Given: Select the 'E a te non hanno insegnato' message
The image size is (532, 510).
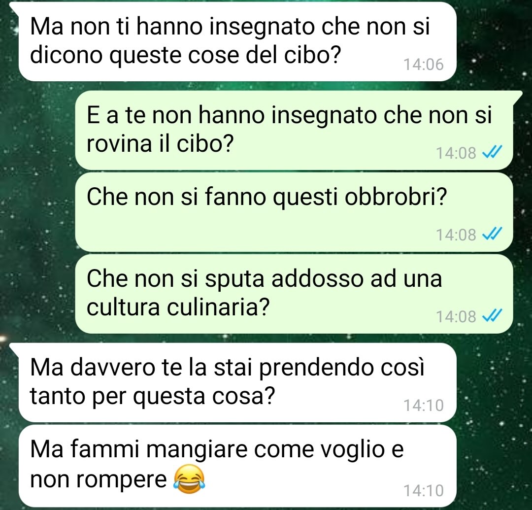Looking at the screenshot, I should coord(294,130).
